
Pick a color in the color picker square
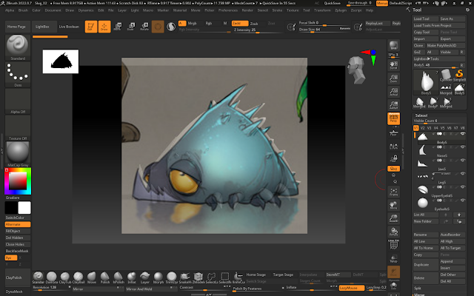click(18, 181)
